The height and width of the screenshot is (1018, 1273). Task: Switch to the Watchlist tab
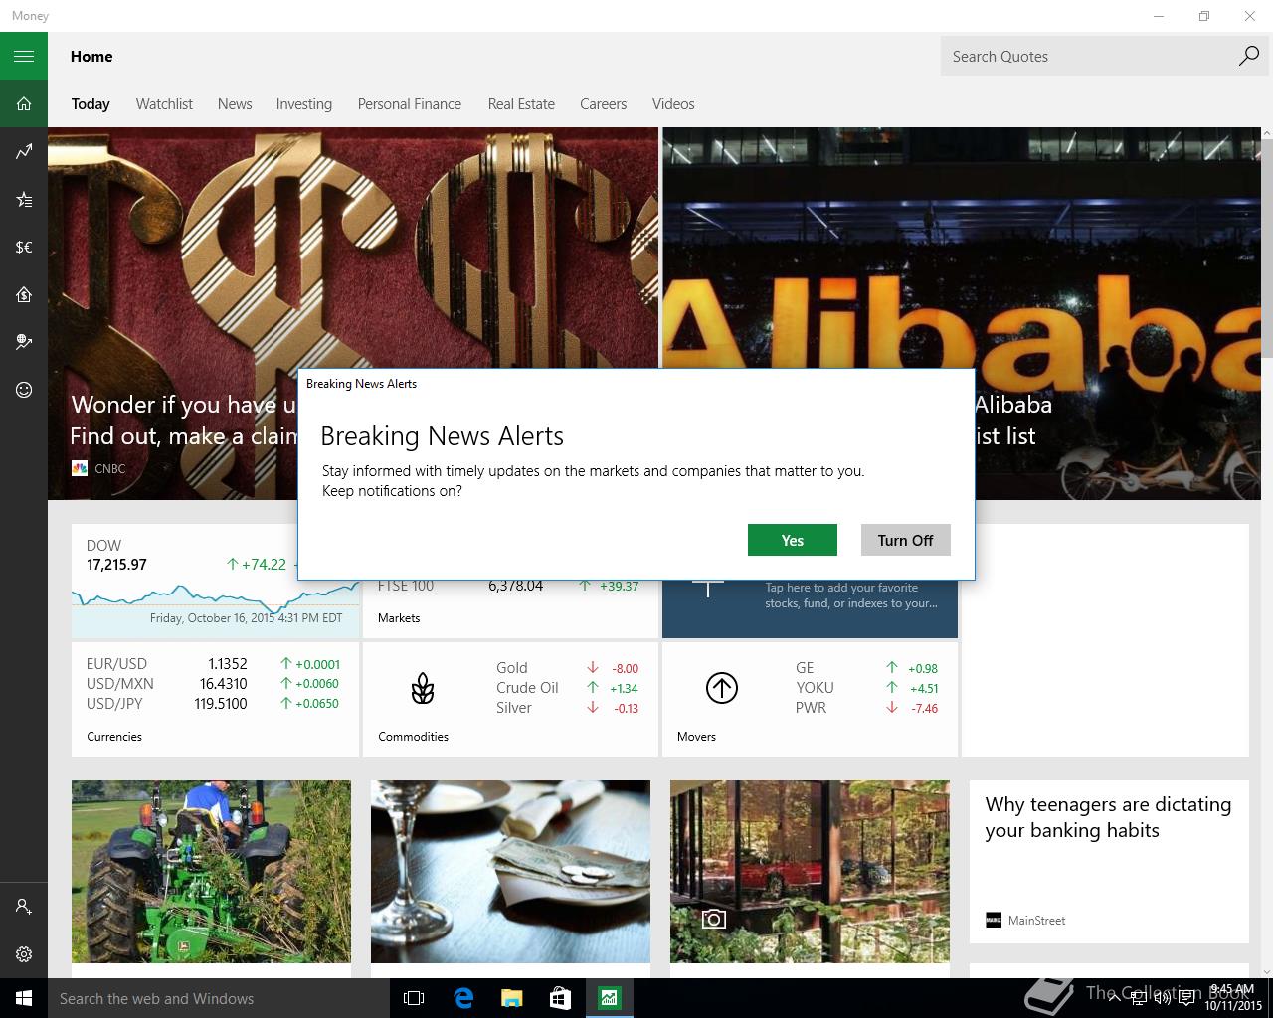point(164,103)
